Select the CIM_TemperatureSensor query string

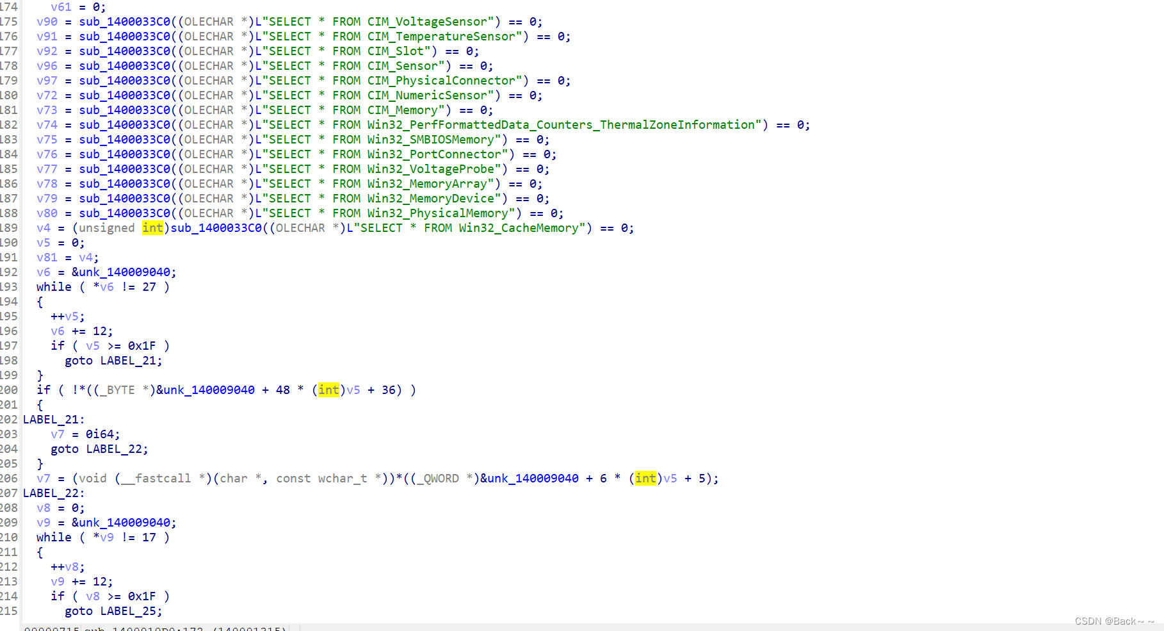pos(392,37)
